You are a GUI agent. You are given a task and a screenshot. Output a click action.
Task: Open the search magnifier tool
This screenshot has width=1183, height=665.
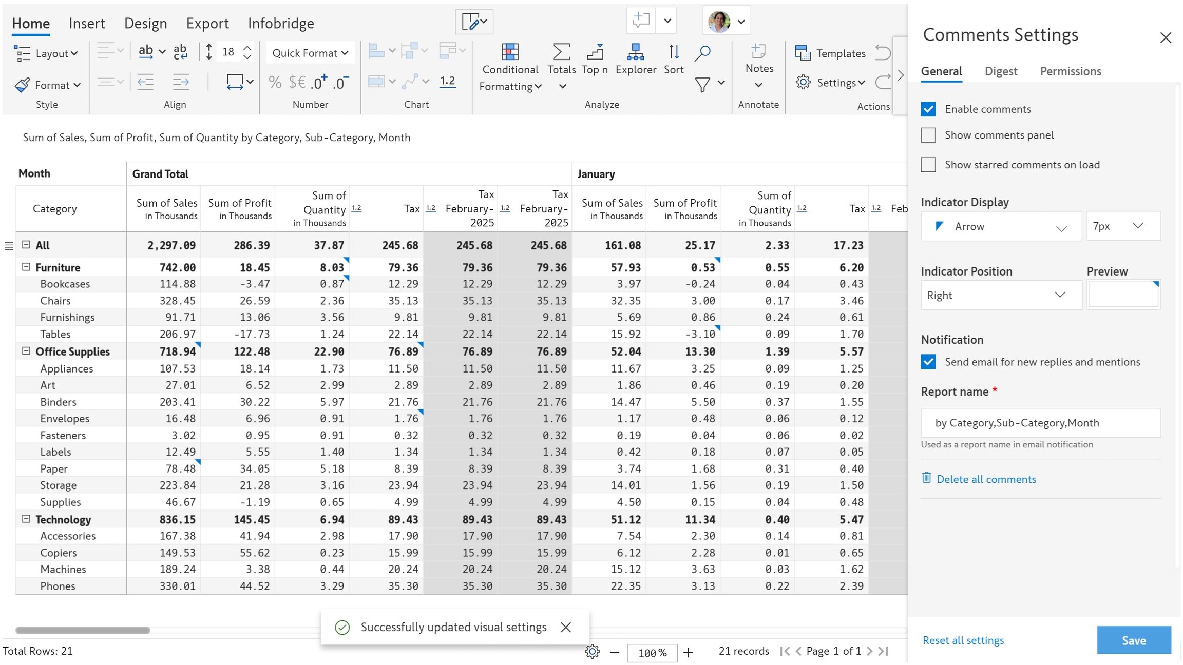point(702,53)
